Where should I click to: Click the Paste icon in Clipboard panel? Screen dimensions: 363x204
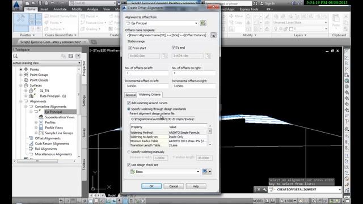pos(336,20)
